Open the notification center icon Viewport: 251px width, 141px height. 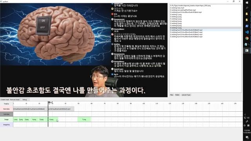[247, 137]
